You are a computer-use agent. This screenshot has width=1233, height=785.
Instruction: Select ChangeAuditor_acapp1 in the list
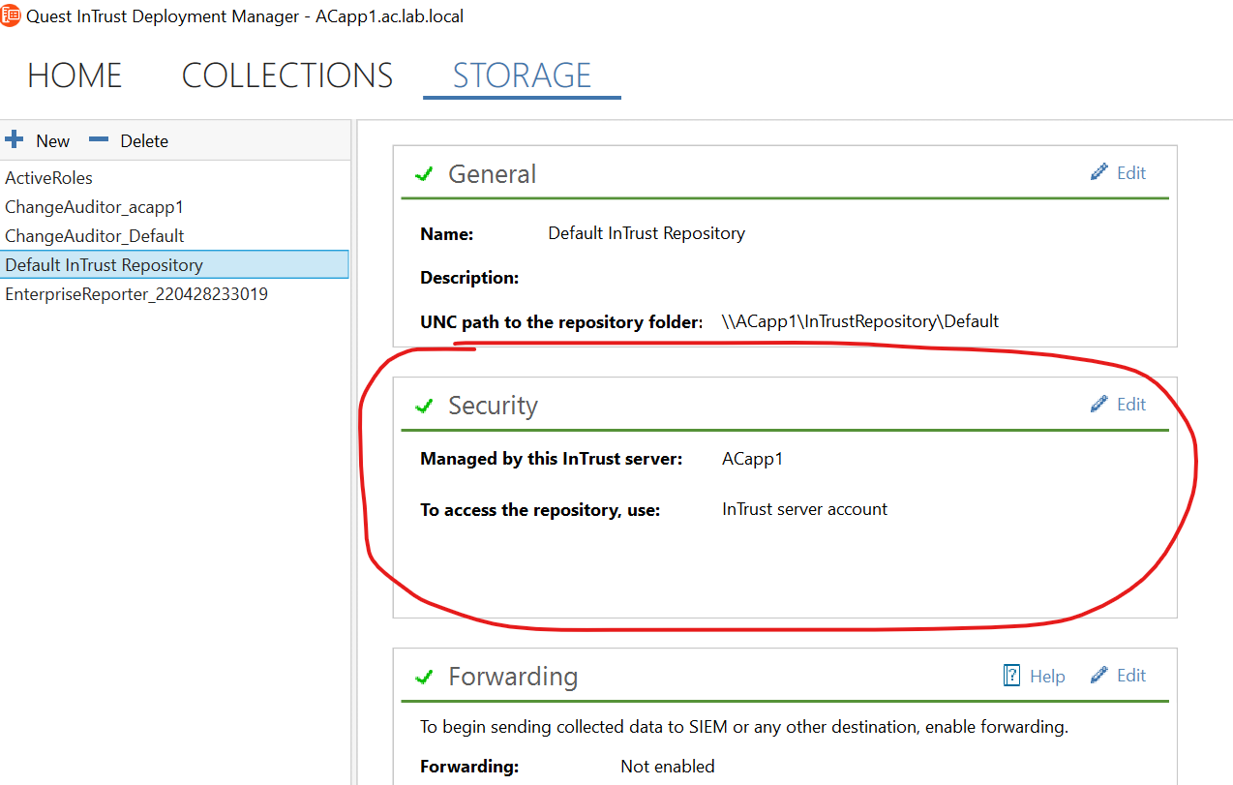tap(174, 207)
